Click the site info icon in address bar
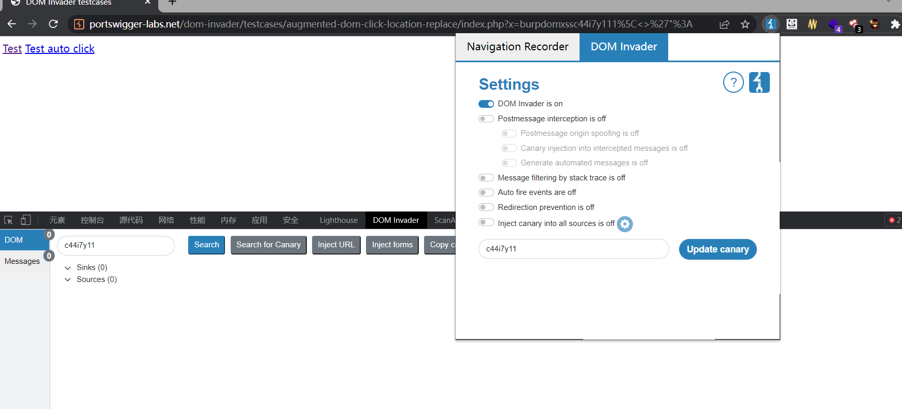The image size is (902, 409). [x=79, y=24]
